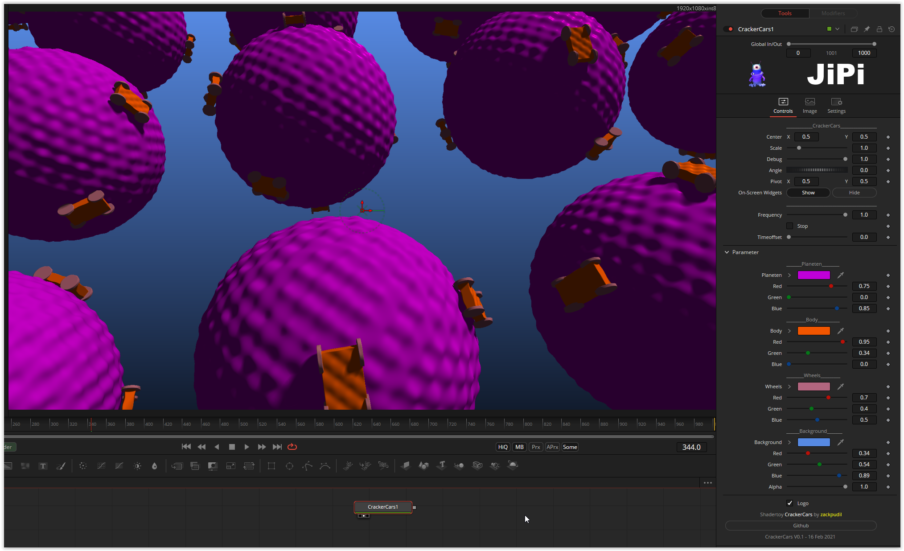Open the zackpudil author link
The image size is (904, 551).
coord(831,514)
